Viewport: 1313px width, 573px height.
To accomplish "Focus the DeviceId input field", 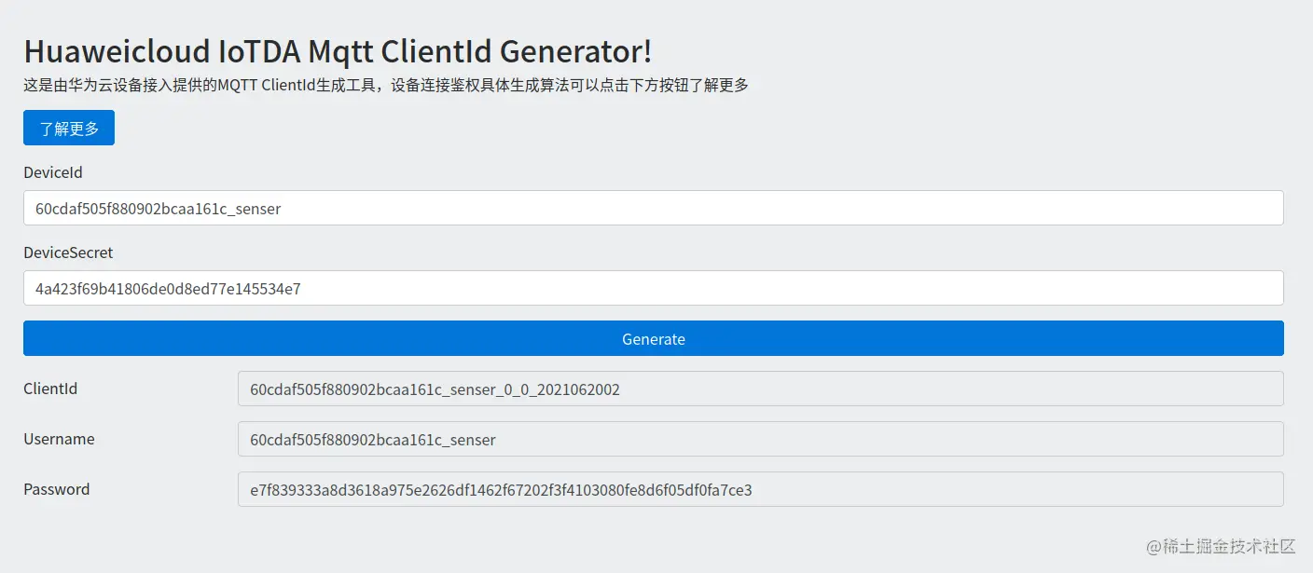I will coord(654,208).
